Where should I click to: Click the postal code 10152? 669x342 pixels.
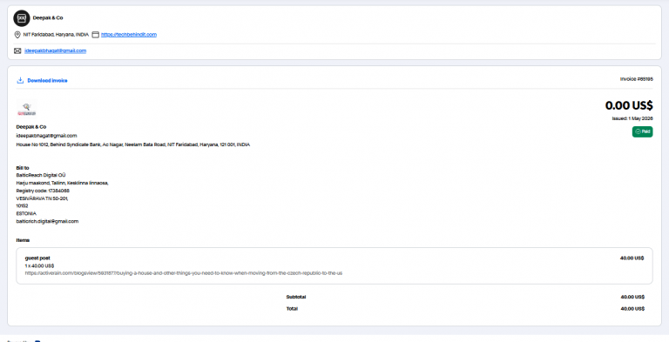(22, 205)
